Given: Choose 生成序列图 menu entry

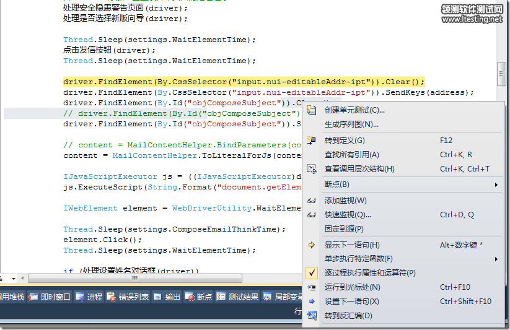Looking at the screenshot, I should (351, 124).
